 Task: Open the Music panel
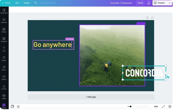4,68
